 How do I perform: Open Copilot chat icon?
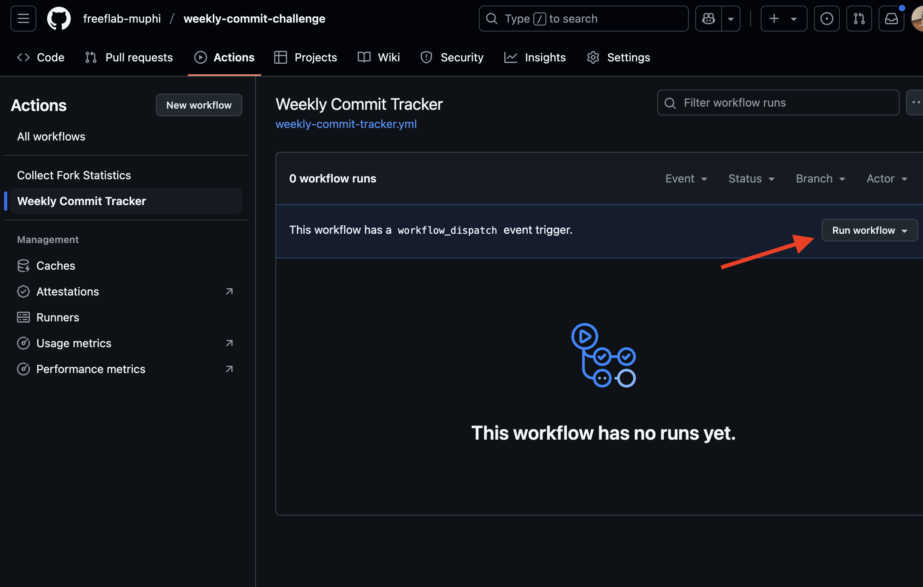click(709, 19)
